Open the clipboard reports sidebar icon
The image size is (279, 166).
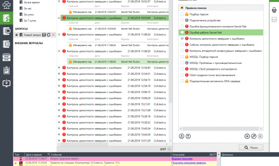[6, 70]
